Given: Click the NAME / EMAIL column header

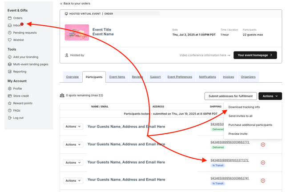Looking at the screenshot, I should coord(100,107).
